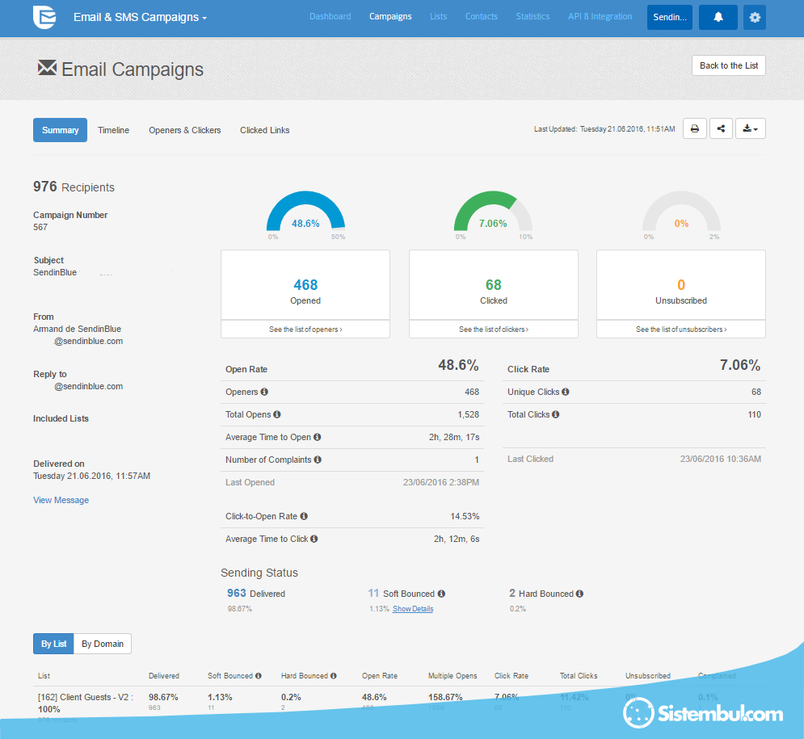Click the 1,528 Total Opens value

(468, 414)
